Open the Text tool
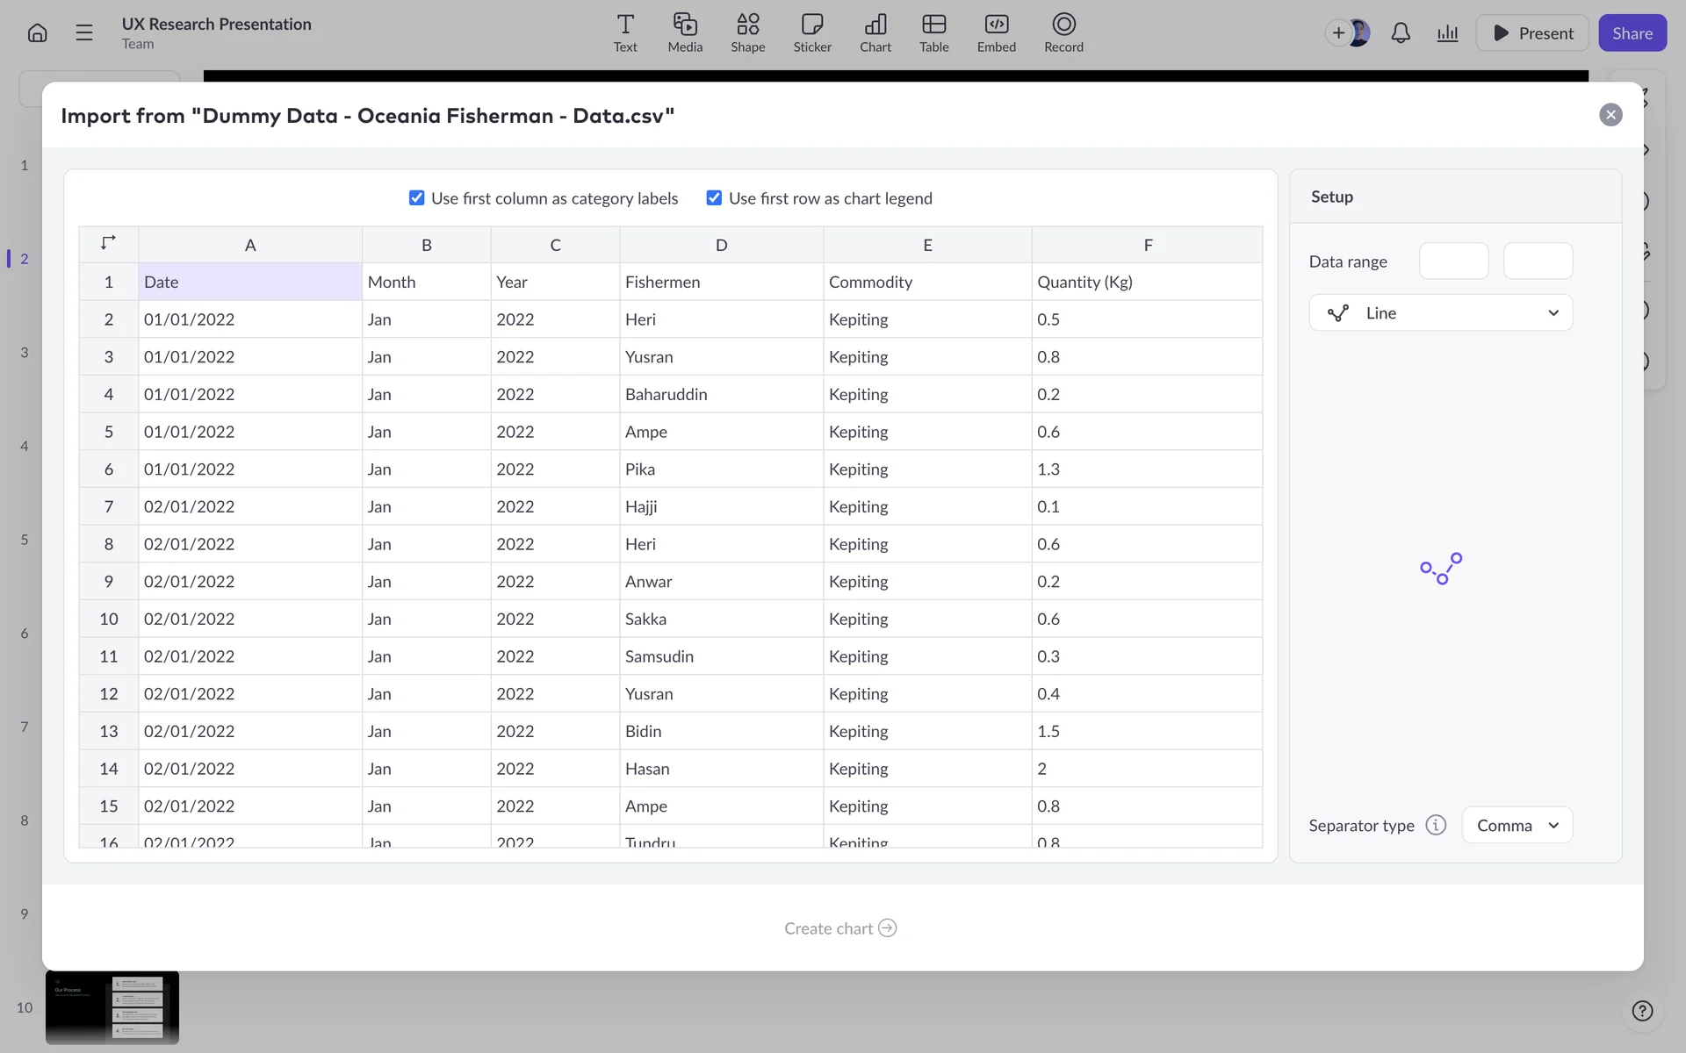The width and height of the screenshot is (1686, 1053). tap(625, 33)
